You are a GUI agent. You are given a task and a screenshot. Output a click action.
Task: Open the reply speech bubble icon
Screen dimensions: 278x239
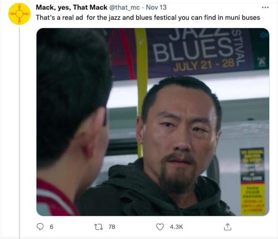(40, 226)
